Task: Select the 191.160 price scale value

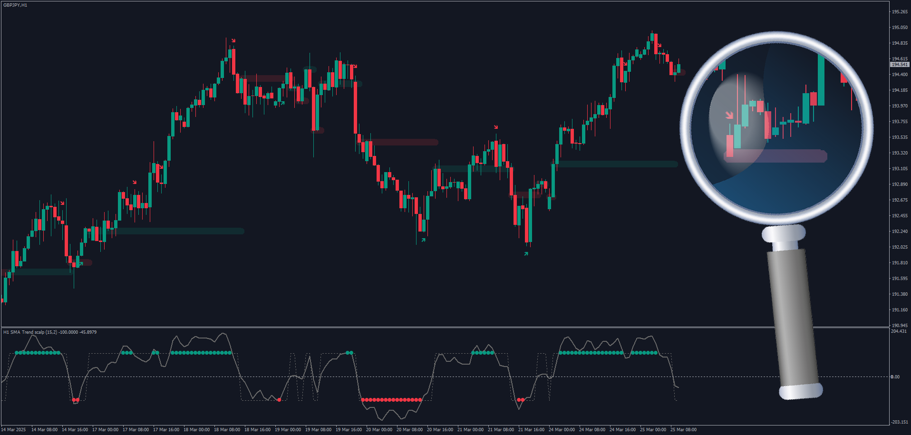Action: point(900,310)
